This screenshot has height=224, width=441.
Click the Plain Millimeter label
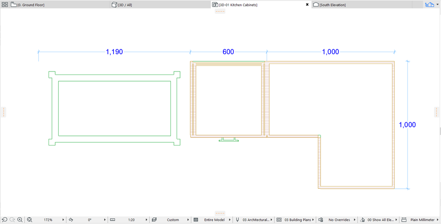click(422, 220)
